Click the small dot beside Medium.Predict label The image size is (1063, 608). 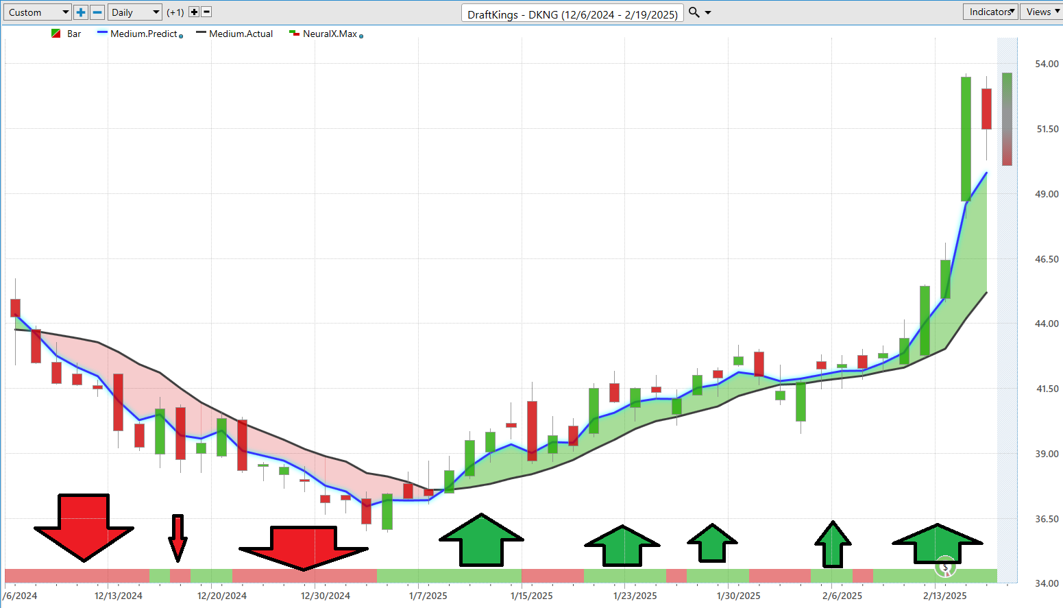(x=181, y=36)
